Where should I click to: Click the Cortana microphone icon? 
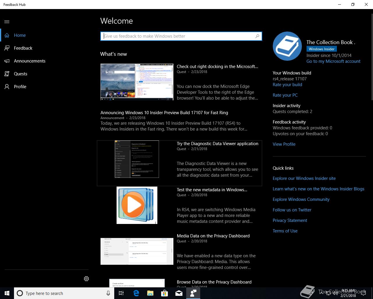click(108, 293)
